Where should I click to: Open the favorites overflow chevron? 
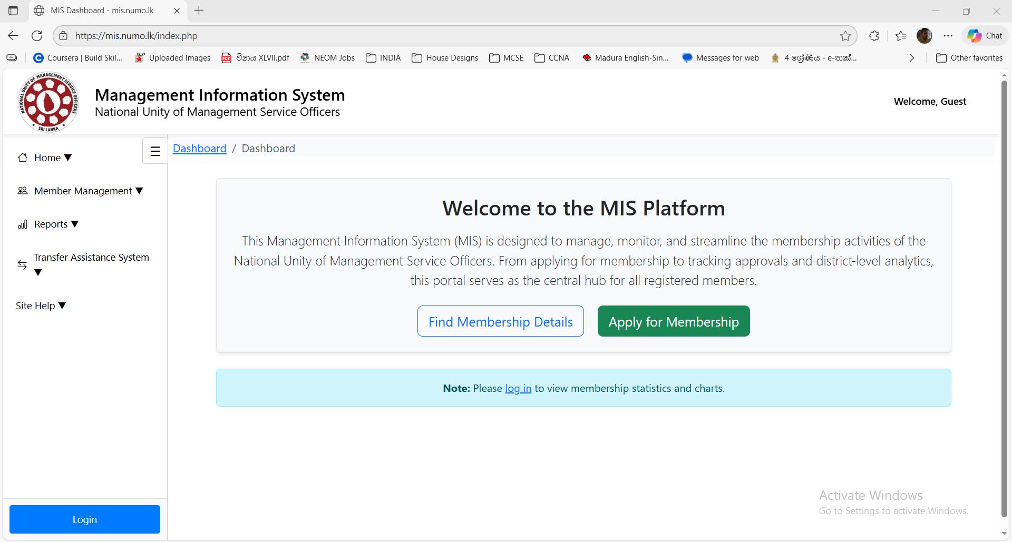[912, 58]
